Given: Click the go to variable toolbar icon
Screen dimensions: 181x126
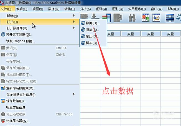Looking at the screenshot, I should [107, 18].
